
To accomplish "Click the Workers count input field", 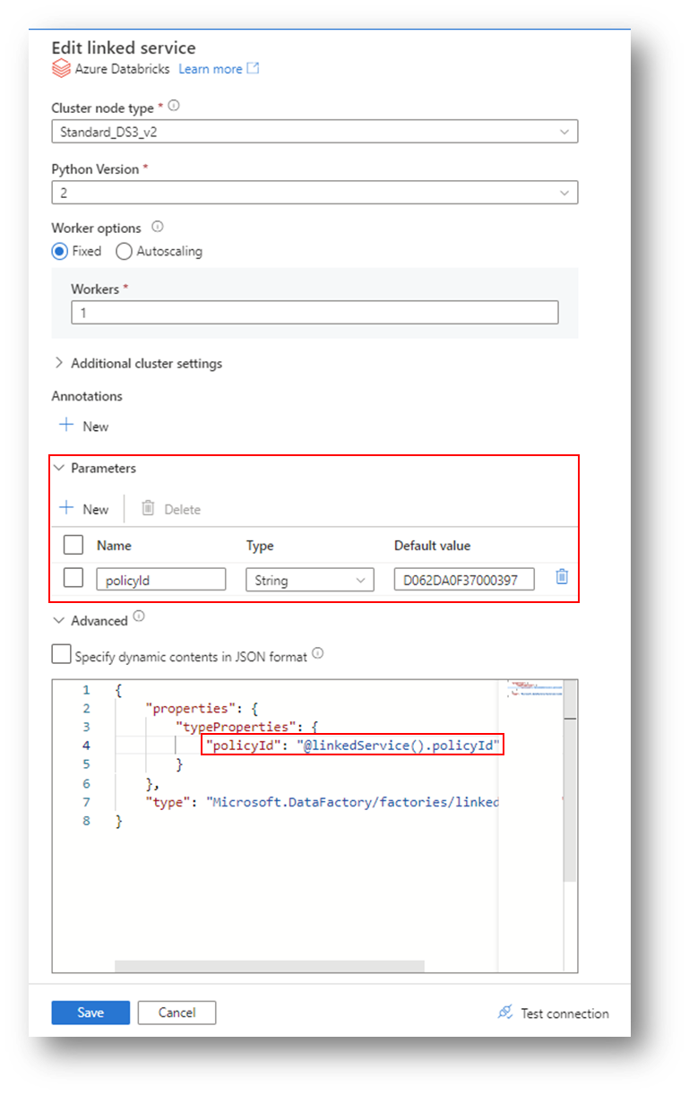I will pos(314,312).
